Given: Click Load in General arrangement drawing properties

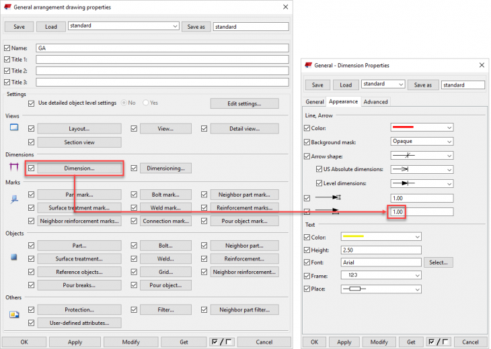Looking at the screenshot, I should point(50,27).
